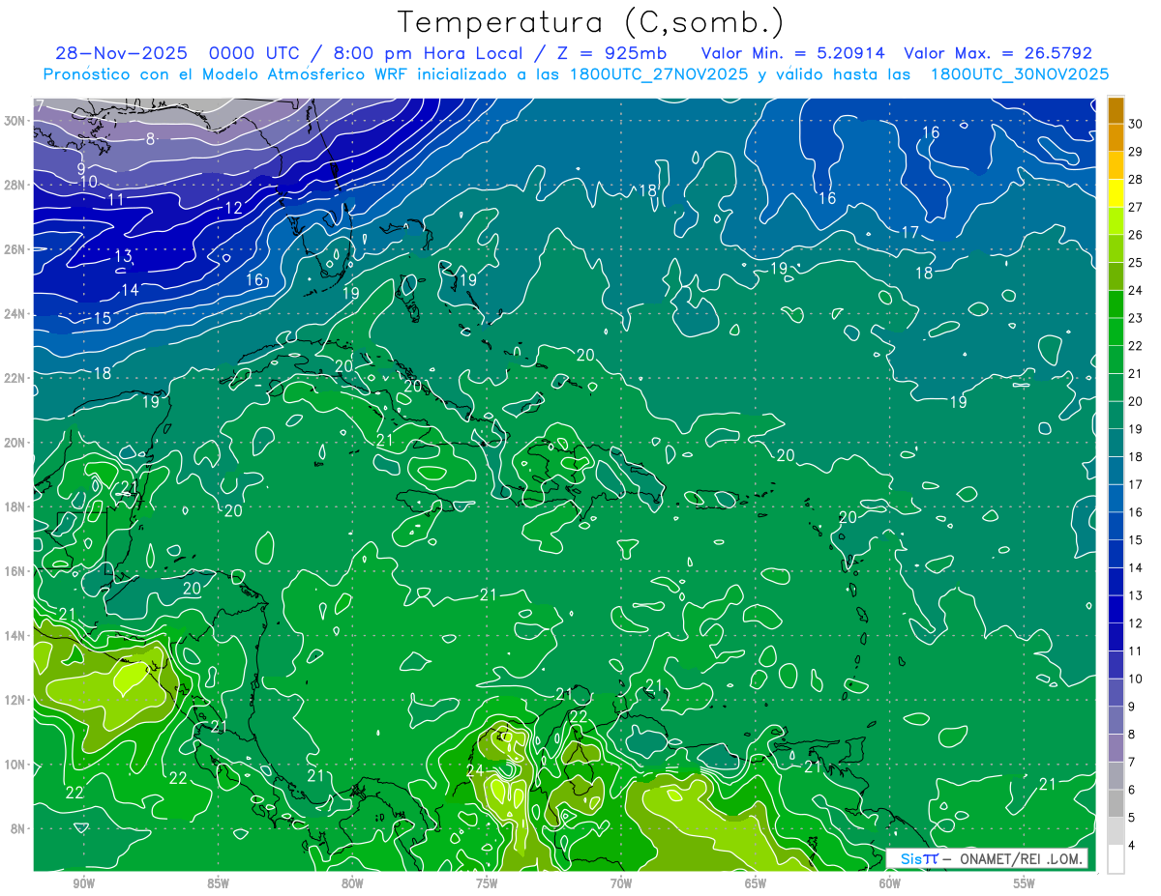Screen dimensions: 1161x896
Task: Click the purple swatch between 7 and 8
Action: (x=1116, y=748)
